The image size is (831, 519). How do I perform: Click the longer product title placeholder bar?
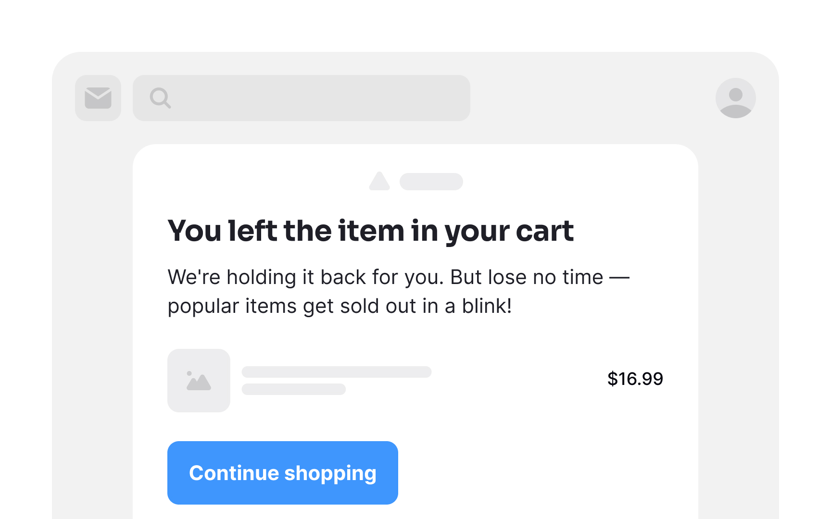[337, 372]
